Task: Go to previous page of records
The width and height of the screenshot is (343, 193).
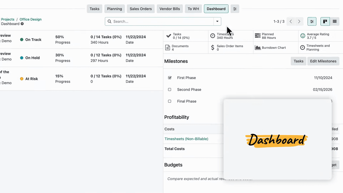Action: tap(291, 21)
